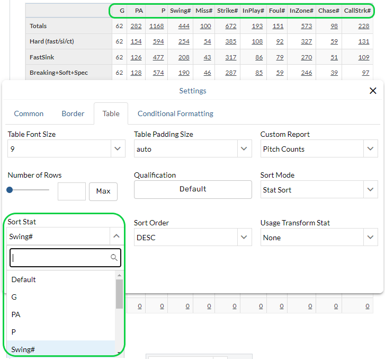Collapse the Sort Stat dropdown arrow
385x359 pixels.
(x=117, y=237)
